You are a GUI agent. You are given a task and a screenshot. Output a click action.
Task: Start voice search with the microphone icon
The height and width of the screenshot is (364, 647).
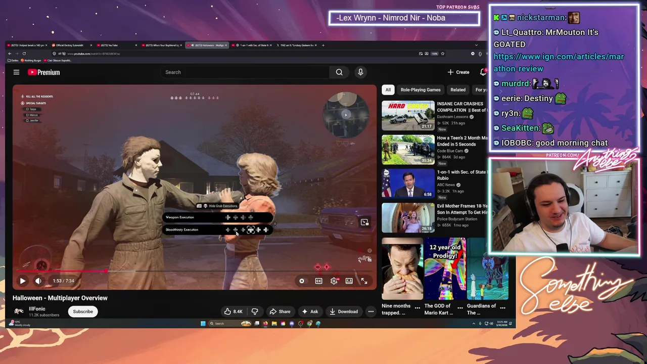pyautogui.click(x=360, y=72)
